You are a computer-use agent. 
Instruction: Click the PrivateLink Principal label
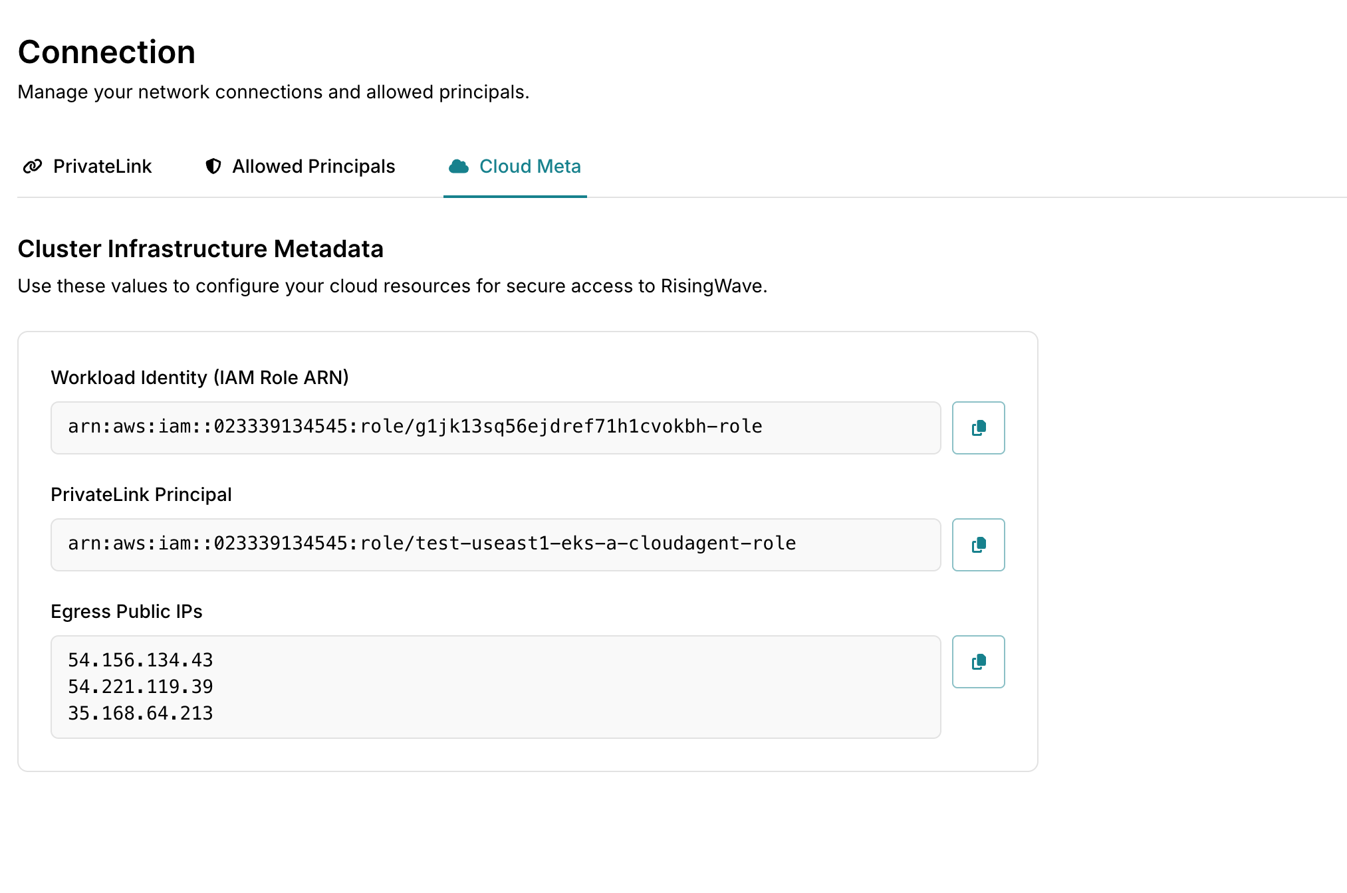pos(141,494)
